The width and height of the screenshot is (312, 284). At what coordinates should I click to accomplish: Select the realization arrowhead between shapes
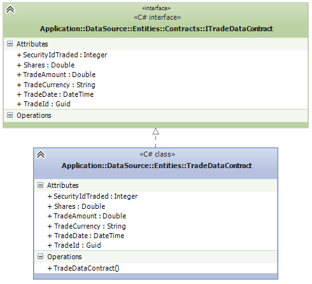156,131
